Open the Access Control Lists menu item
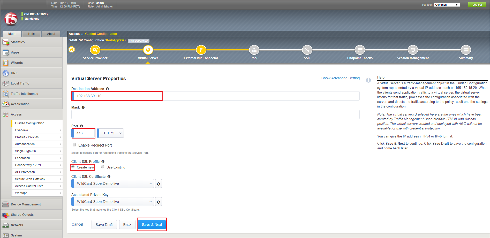 [x=37, y=186]
